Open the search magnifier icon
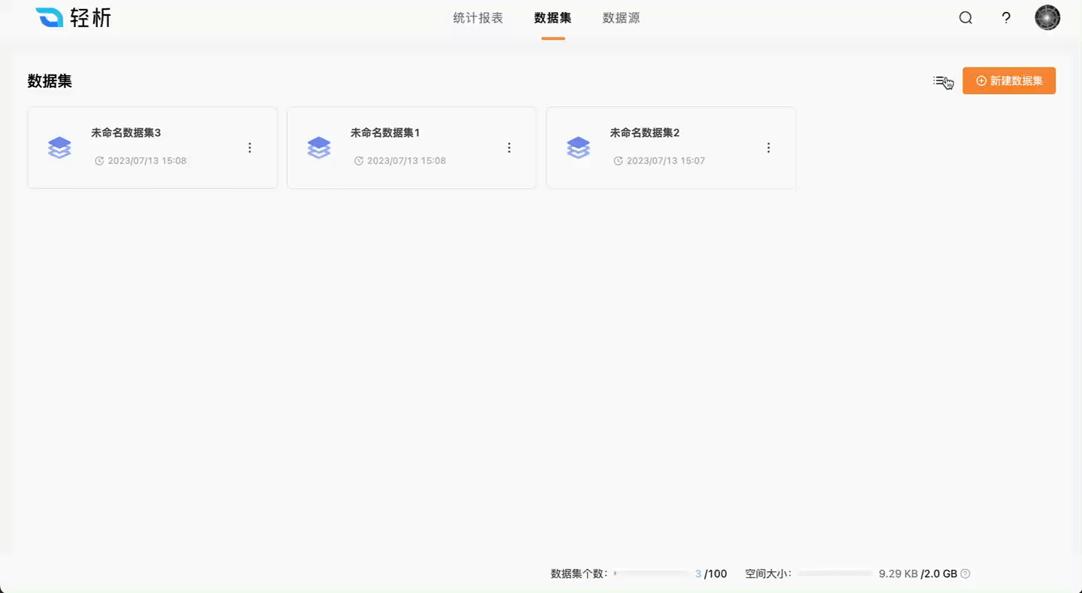The width and height of the screenshot is (1082, 593). 965,18
